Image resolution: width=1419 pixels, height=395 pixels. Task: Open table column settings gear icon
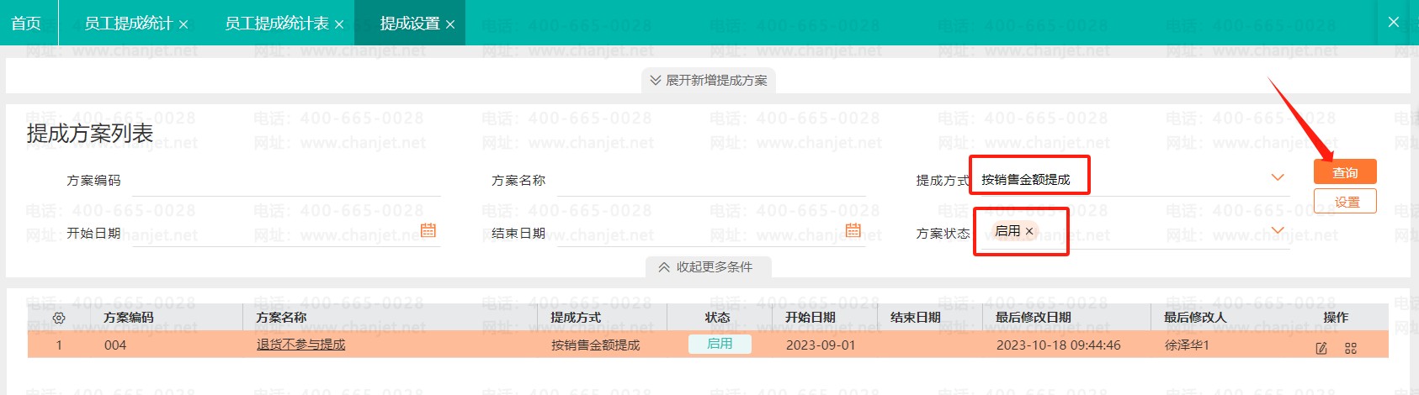click(59, 318)
